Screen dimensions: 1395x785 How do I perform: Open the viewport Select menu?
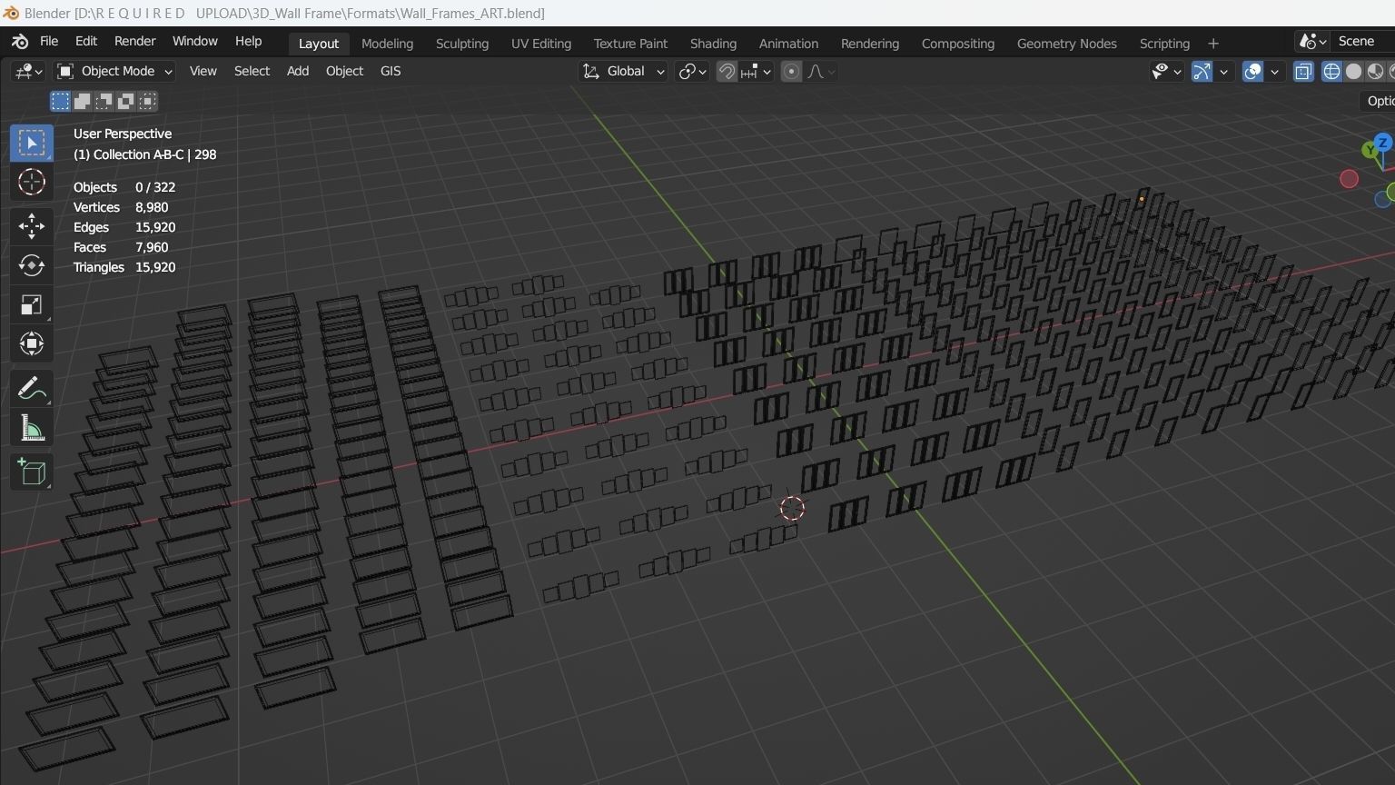[252, 71]
